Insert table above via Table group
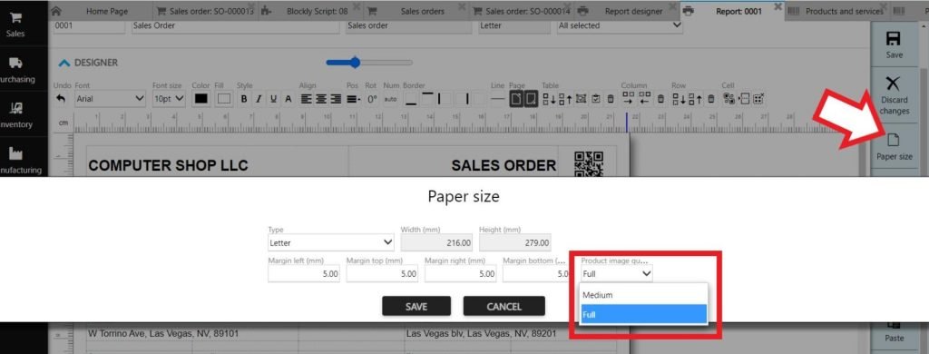The width and height of the screenshot is (929, 354). (x=565, y=99)
